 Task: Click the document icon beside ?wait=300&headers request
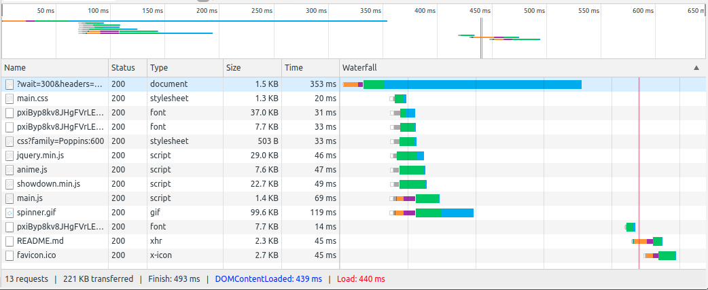(x=10, y=84)
